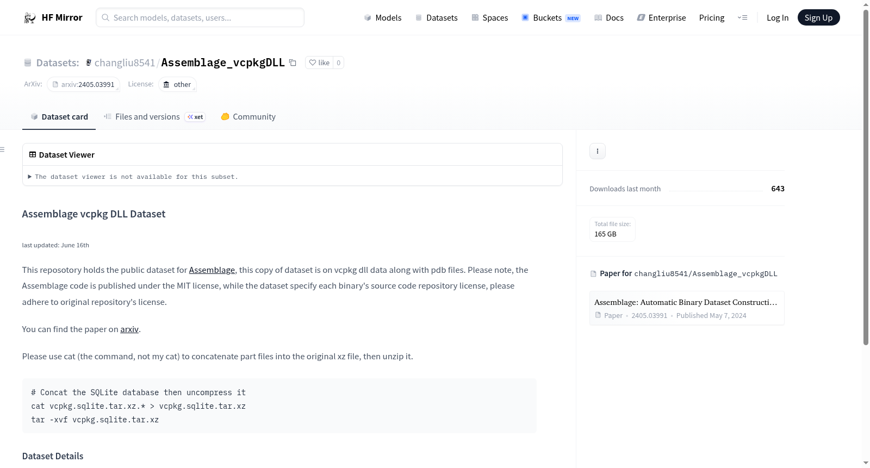Click the NEW badge beside Buckets
Viewport: 870px width, 468px height.
pos(573,18)
